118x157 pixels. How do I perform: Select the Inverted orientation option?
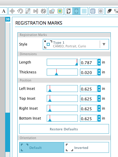click(x=86, y=147)
